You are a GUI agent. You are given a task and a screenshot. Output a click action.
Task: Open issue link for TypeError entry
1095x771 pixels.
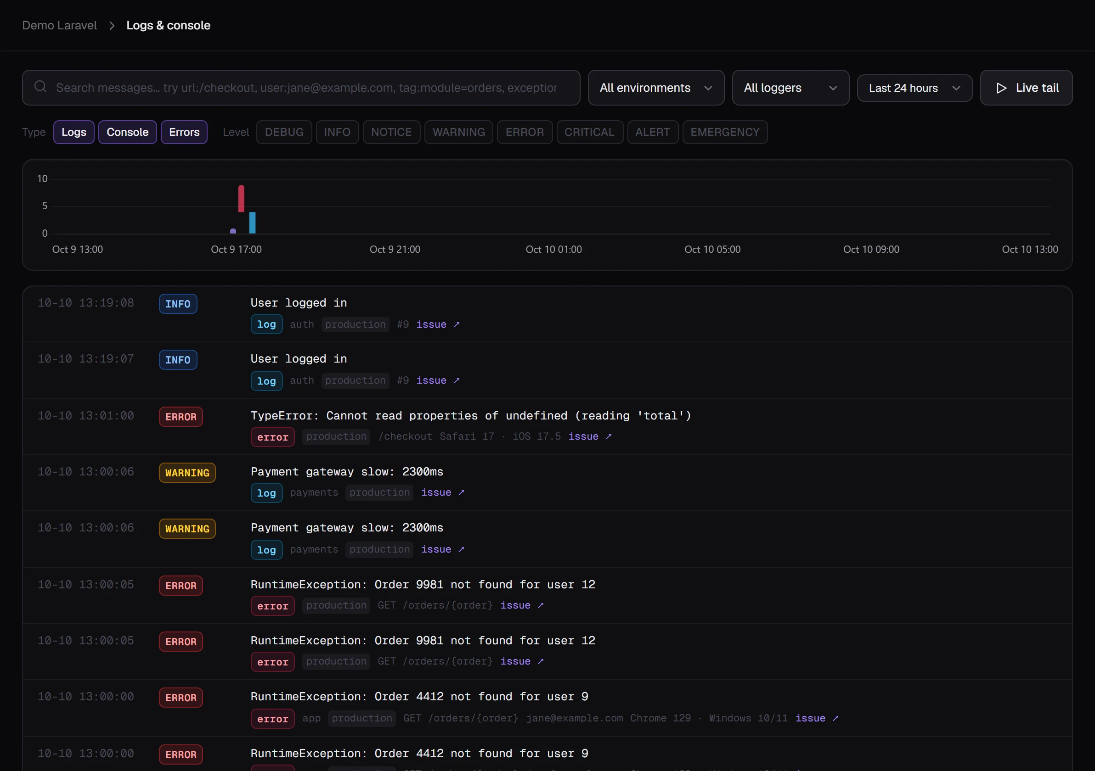coord(590,436)
